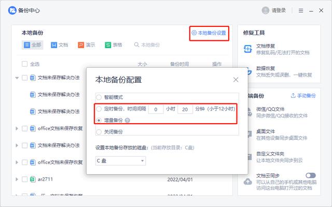The height and width of the screenshot is (207, 332).
Task: Click the 操作 column header
Action: [x=217, y=64]
